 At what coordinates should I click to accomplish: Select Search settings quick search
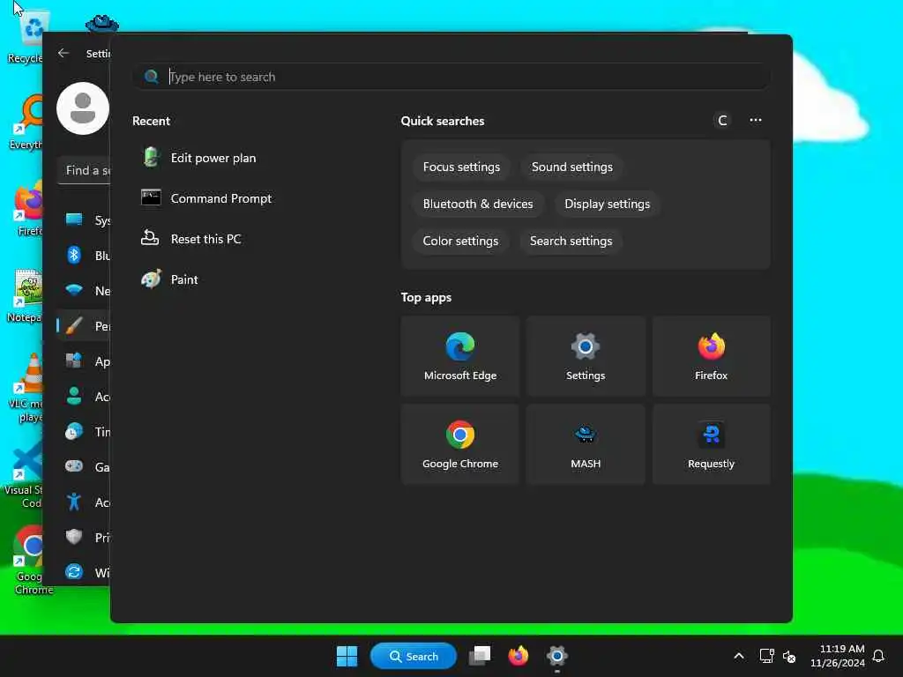pyautogui.click(x=571, y=241)
